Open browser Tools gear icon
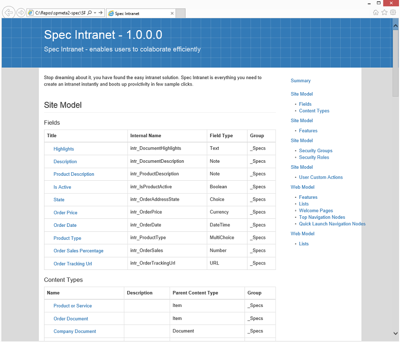 [393, 12]
